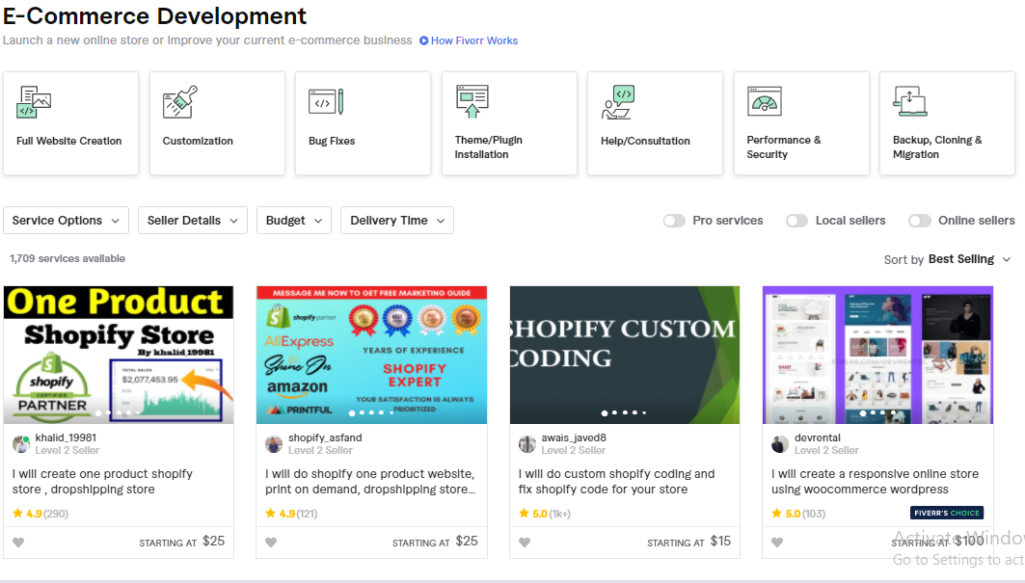Screen dimensions: 1025x583
Task: Open Sort by Best Selling dropdown
Action: (x=947, y=259)
